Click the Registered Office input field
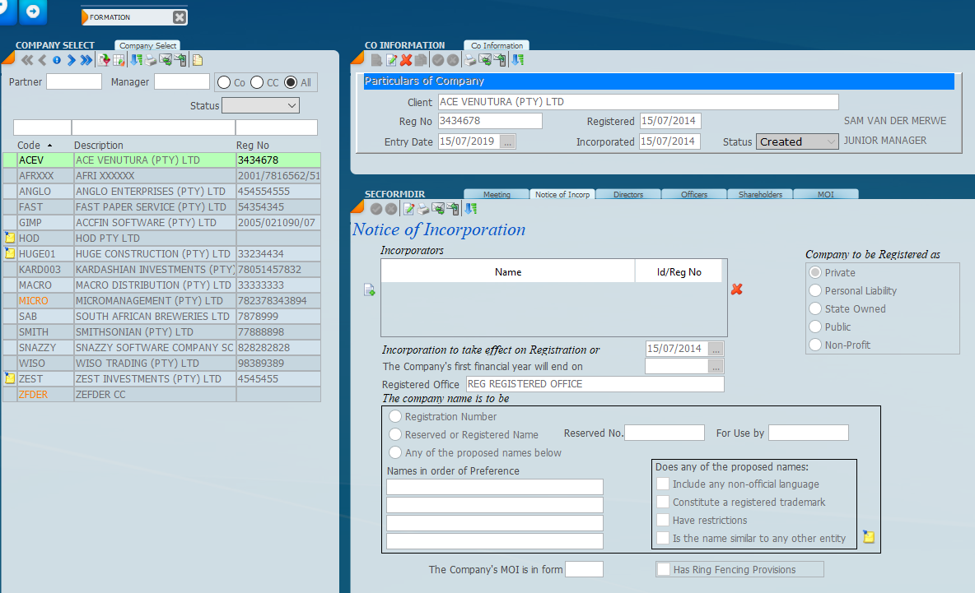 coord(595,384)
